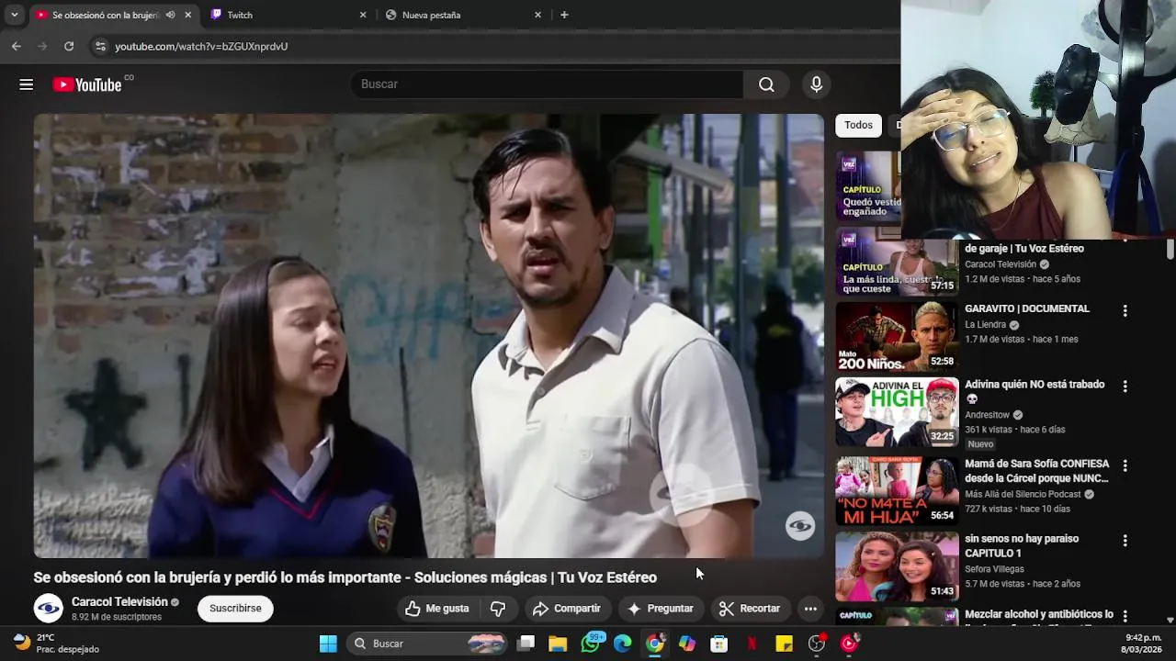
Task: Reload the page with the refresh icon
Action: tap(69, 46)
